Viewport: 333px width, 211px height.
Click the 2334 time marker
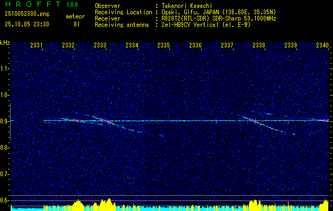(132, 45)
